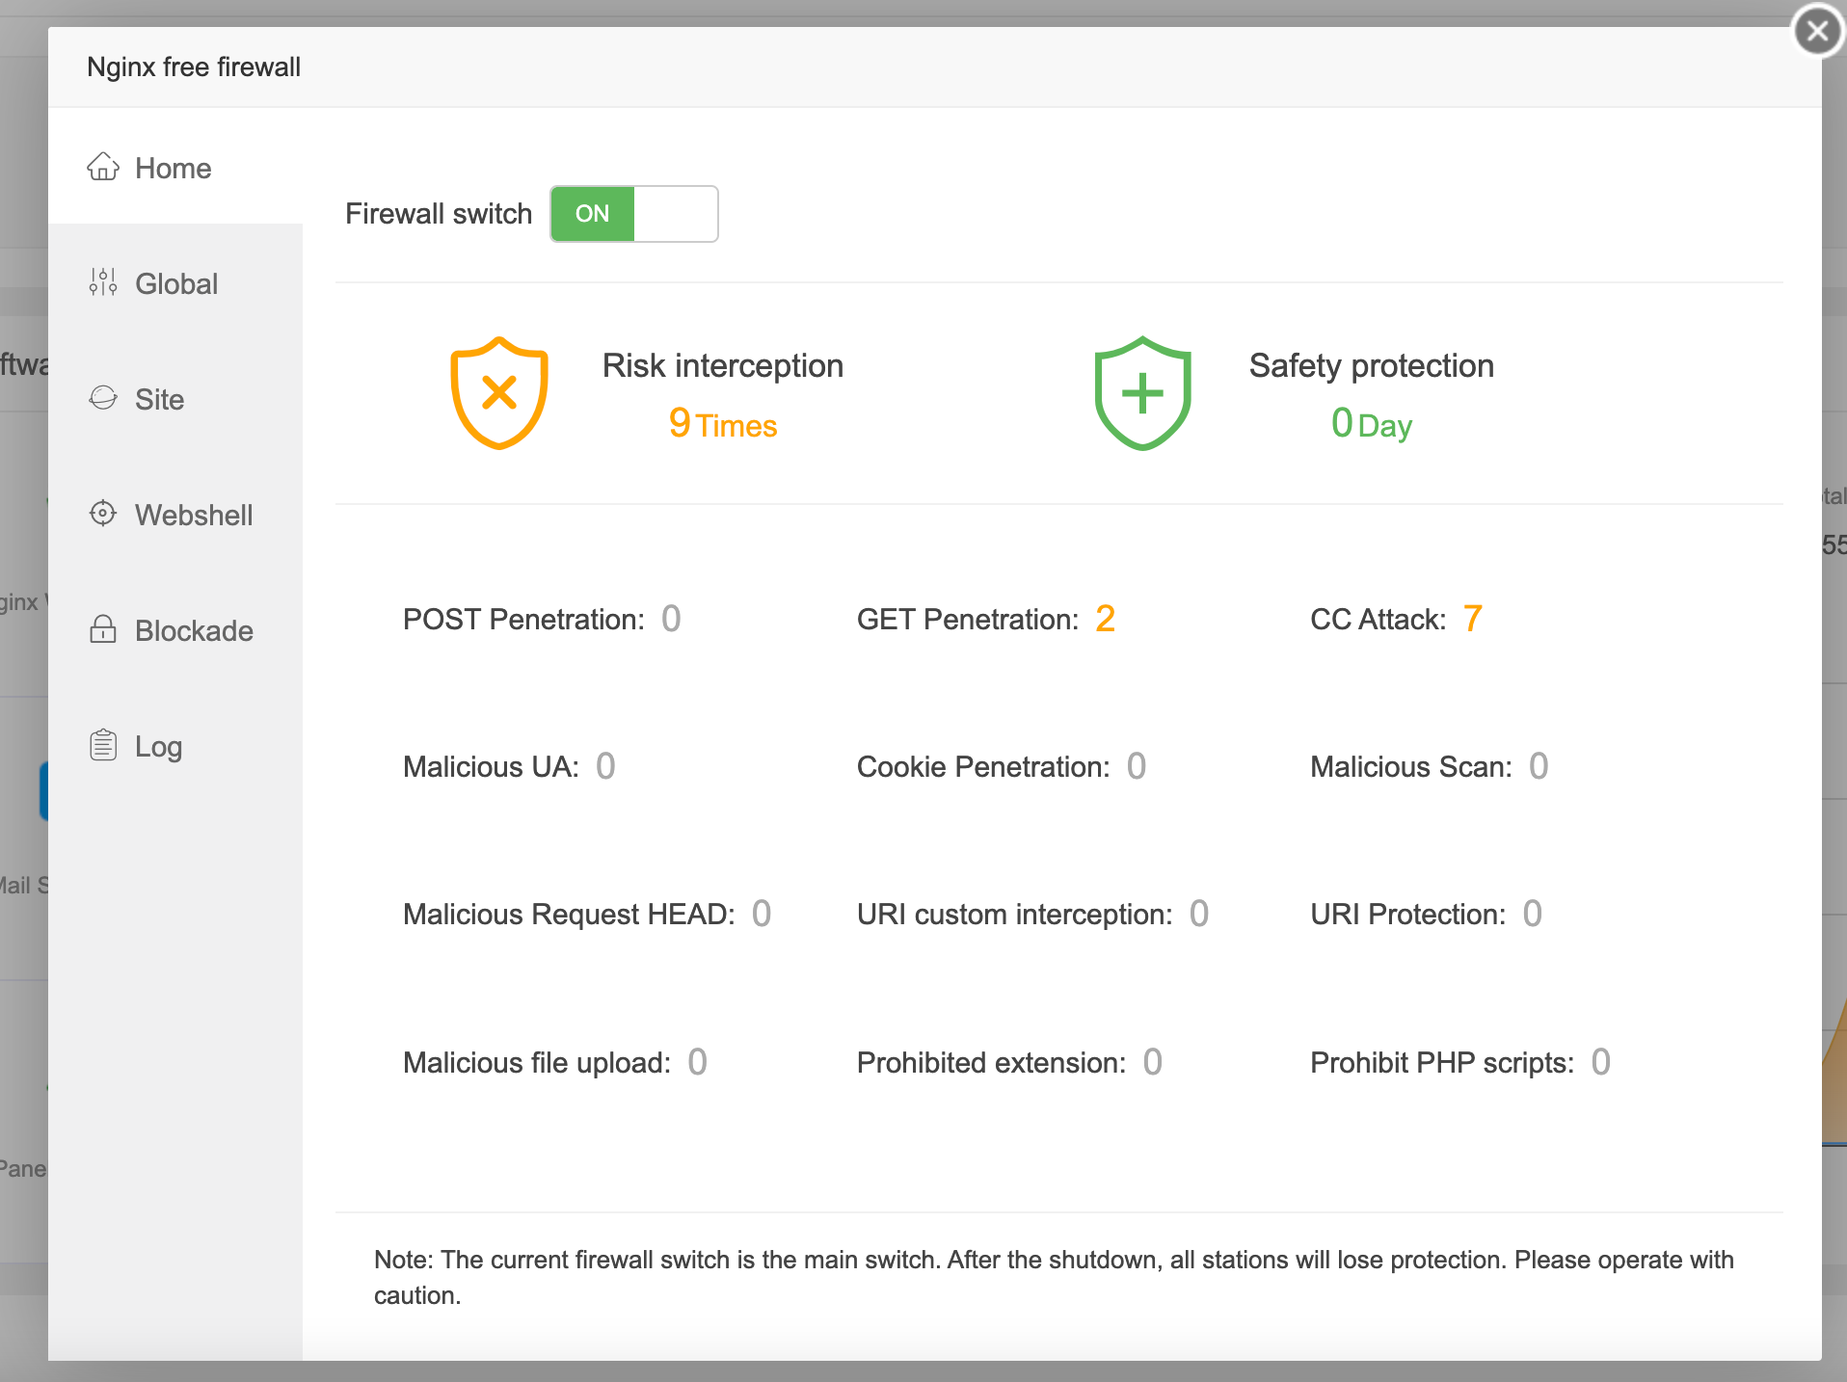Viewport: 1847px width, 1382px height.
Task: Click the Webshell target icon
Action: pos(103,514)
